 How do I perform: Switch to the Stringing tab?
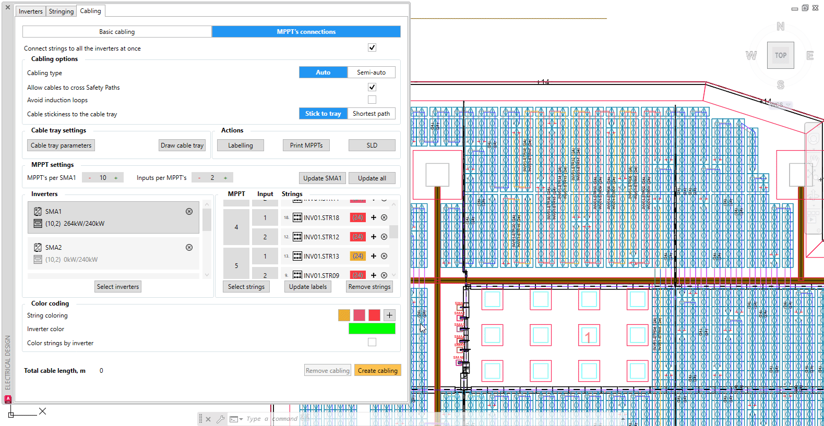coord(61,11)
